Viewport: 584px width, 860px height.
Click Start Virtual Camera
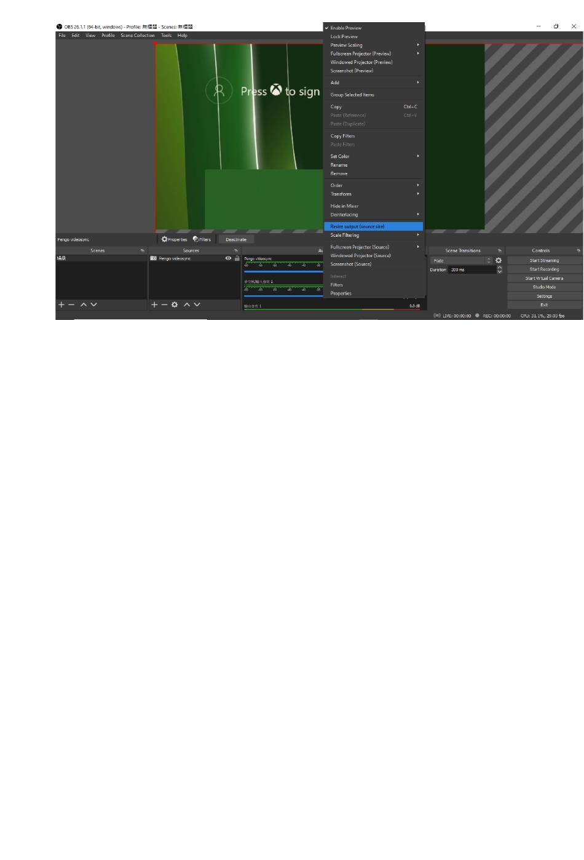coord(545,278)
